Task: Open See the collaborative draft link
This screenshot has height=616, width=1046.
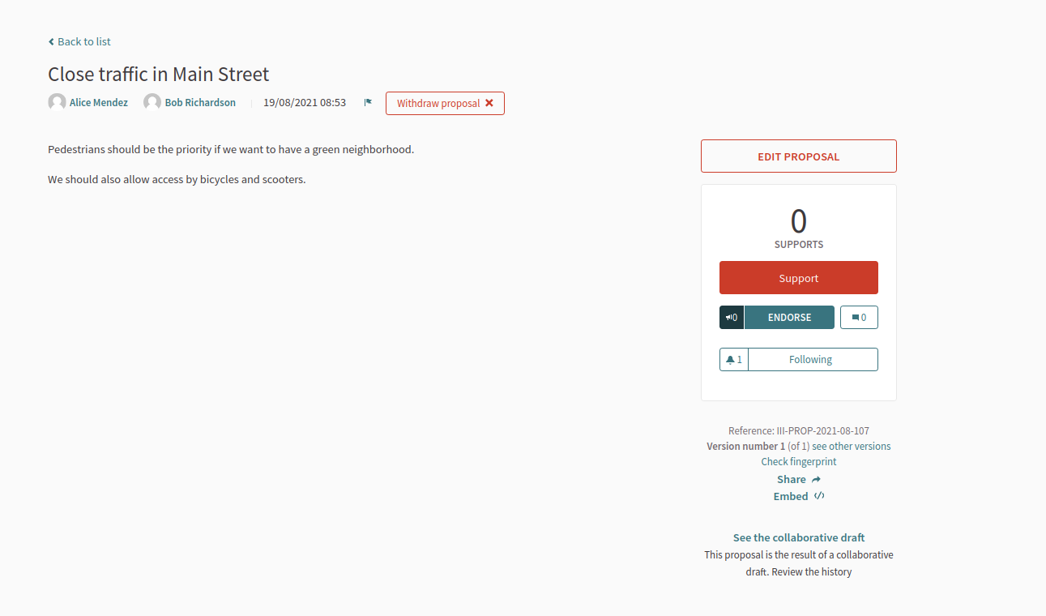Action: tap(799, 537)
